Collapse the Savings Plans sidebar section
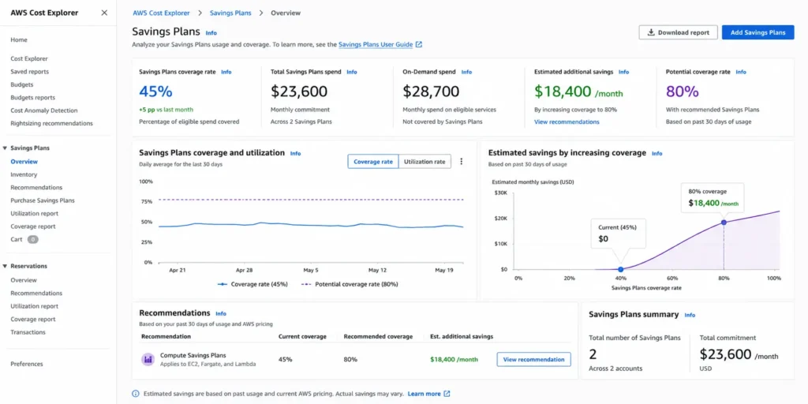Viewport: 808px width, 404px height. pyautogui.click(x=6, y=148)
